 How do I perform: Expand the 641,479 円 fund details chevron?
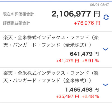[x=105, y=49]
